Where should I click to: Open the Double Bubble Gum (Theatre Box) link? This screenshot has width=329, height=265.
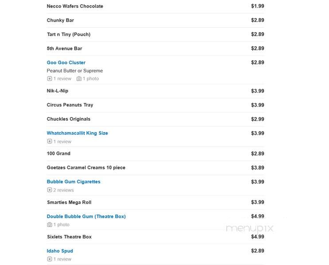pyautogui.click(x=86, y=216)
